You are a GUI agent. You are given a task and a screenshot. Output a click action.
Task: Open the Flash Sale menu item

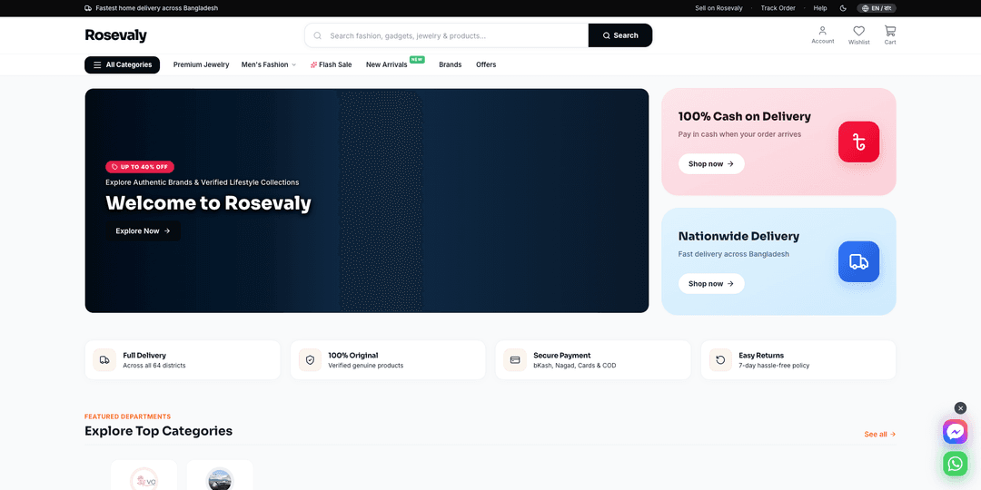pos(331,64)
